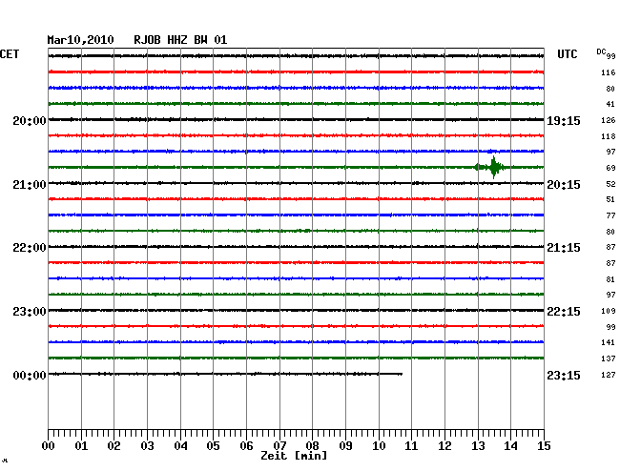This screenshot has height=471, width=620.
Task: Click the DC value 116
Action: 609,72
